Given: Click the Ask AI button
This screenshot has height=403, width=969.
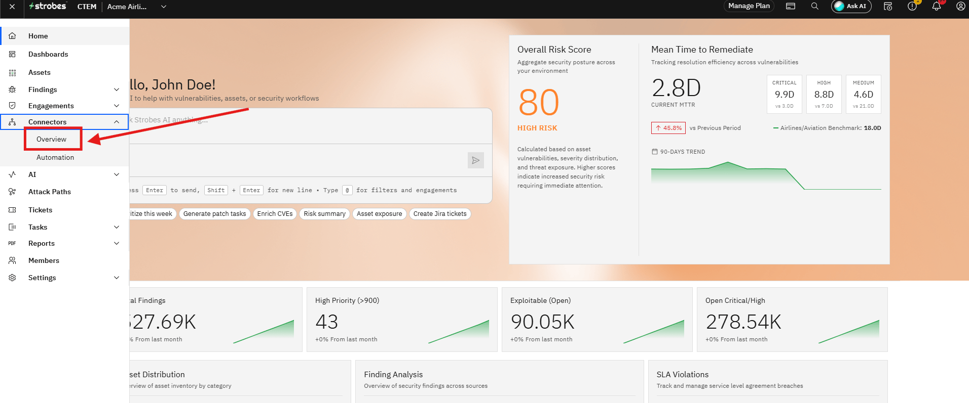Looking at the screenshot, I should [x=851, y=6].
